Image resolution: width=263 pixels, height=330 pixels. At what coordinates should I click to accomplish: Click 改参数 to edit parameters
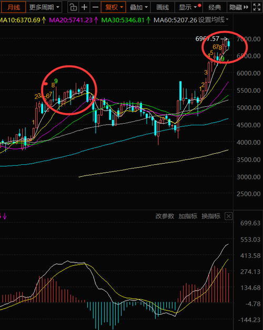(x=165, y=216)
